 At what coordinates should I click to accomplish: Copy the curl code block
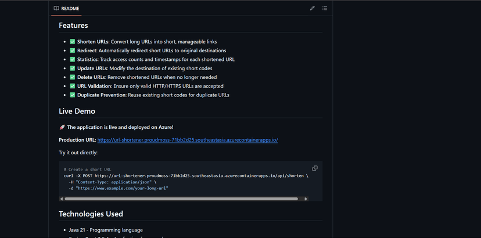coord(315,168)
